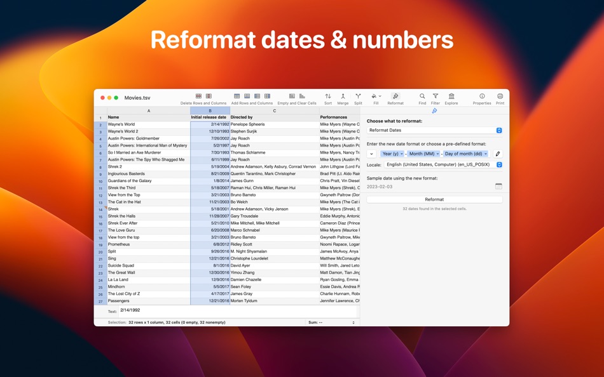Open the Explore panel icon
The image size is (604, 377).
(451, 96)
